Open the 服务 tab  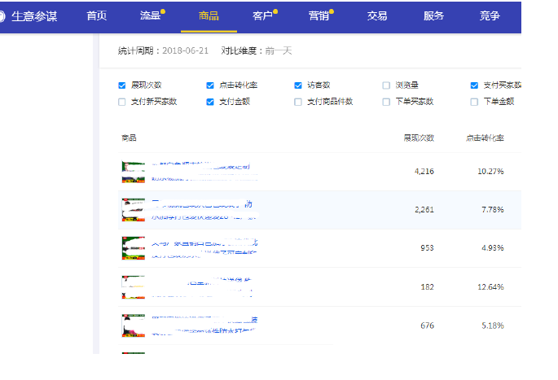(434, 16)
